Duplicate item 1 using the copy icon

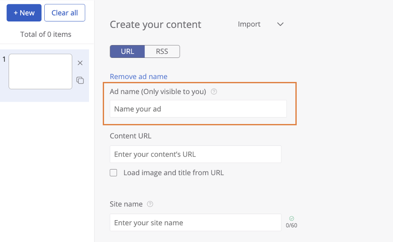[80, 80]
